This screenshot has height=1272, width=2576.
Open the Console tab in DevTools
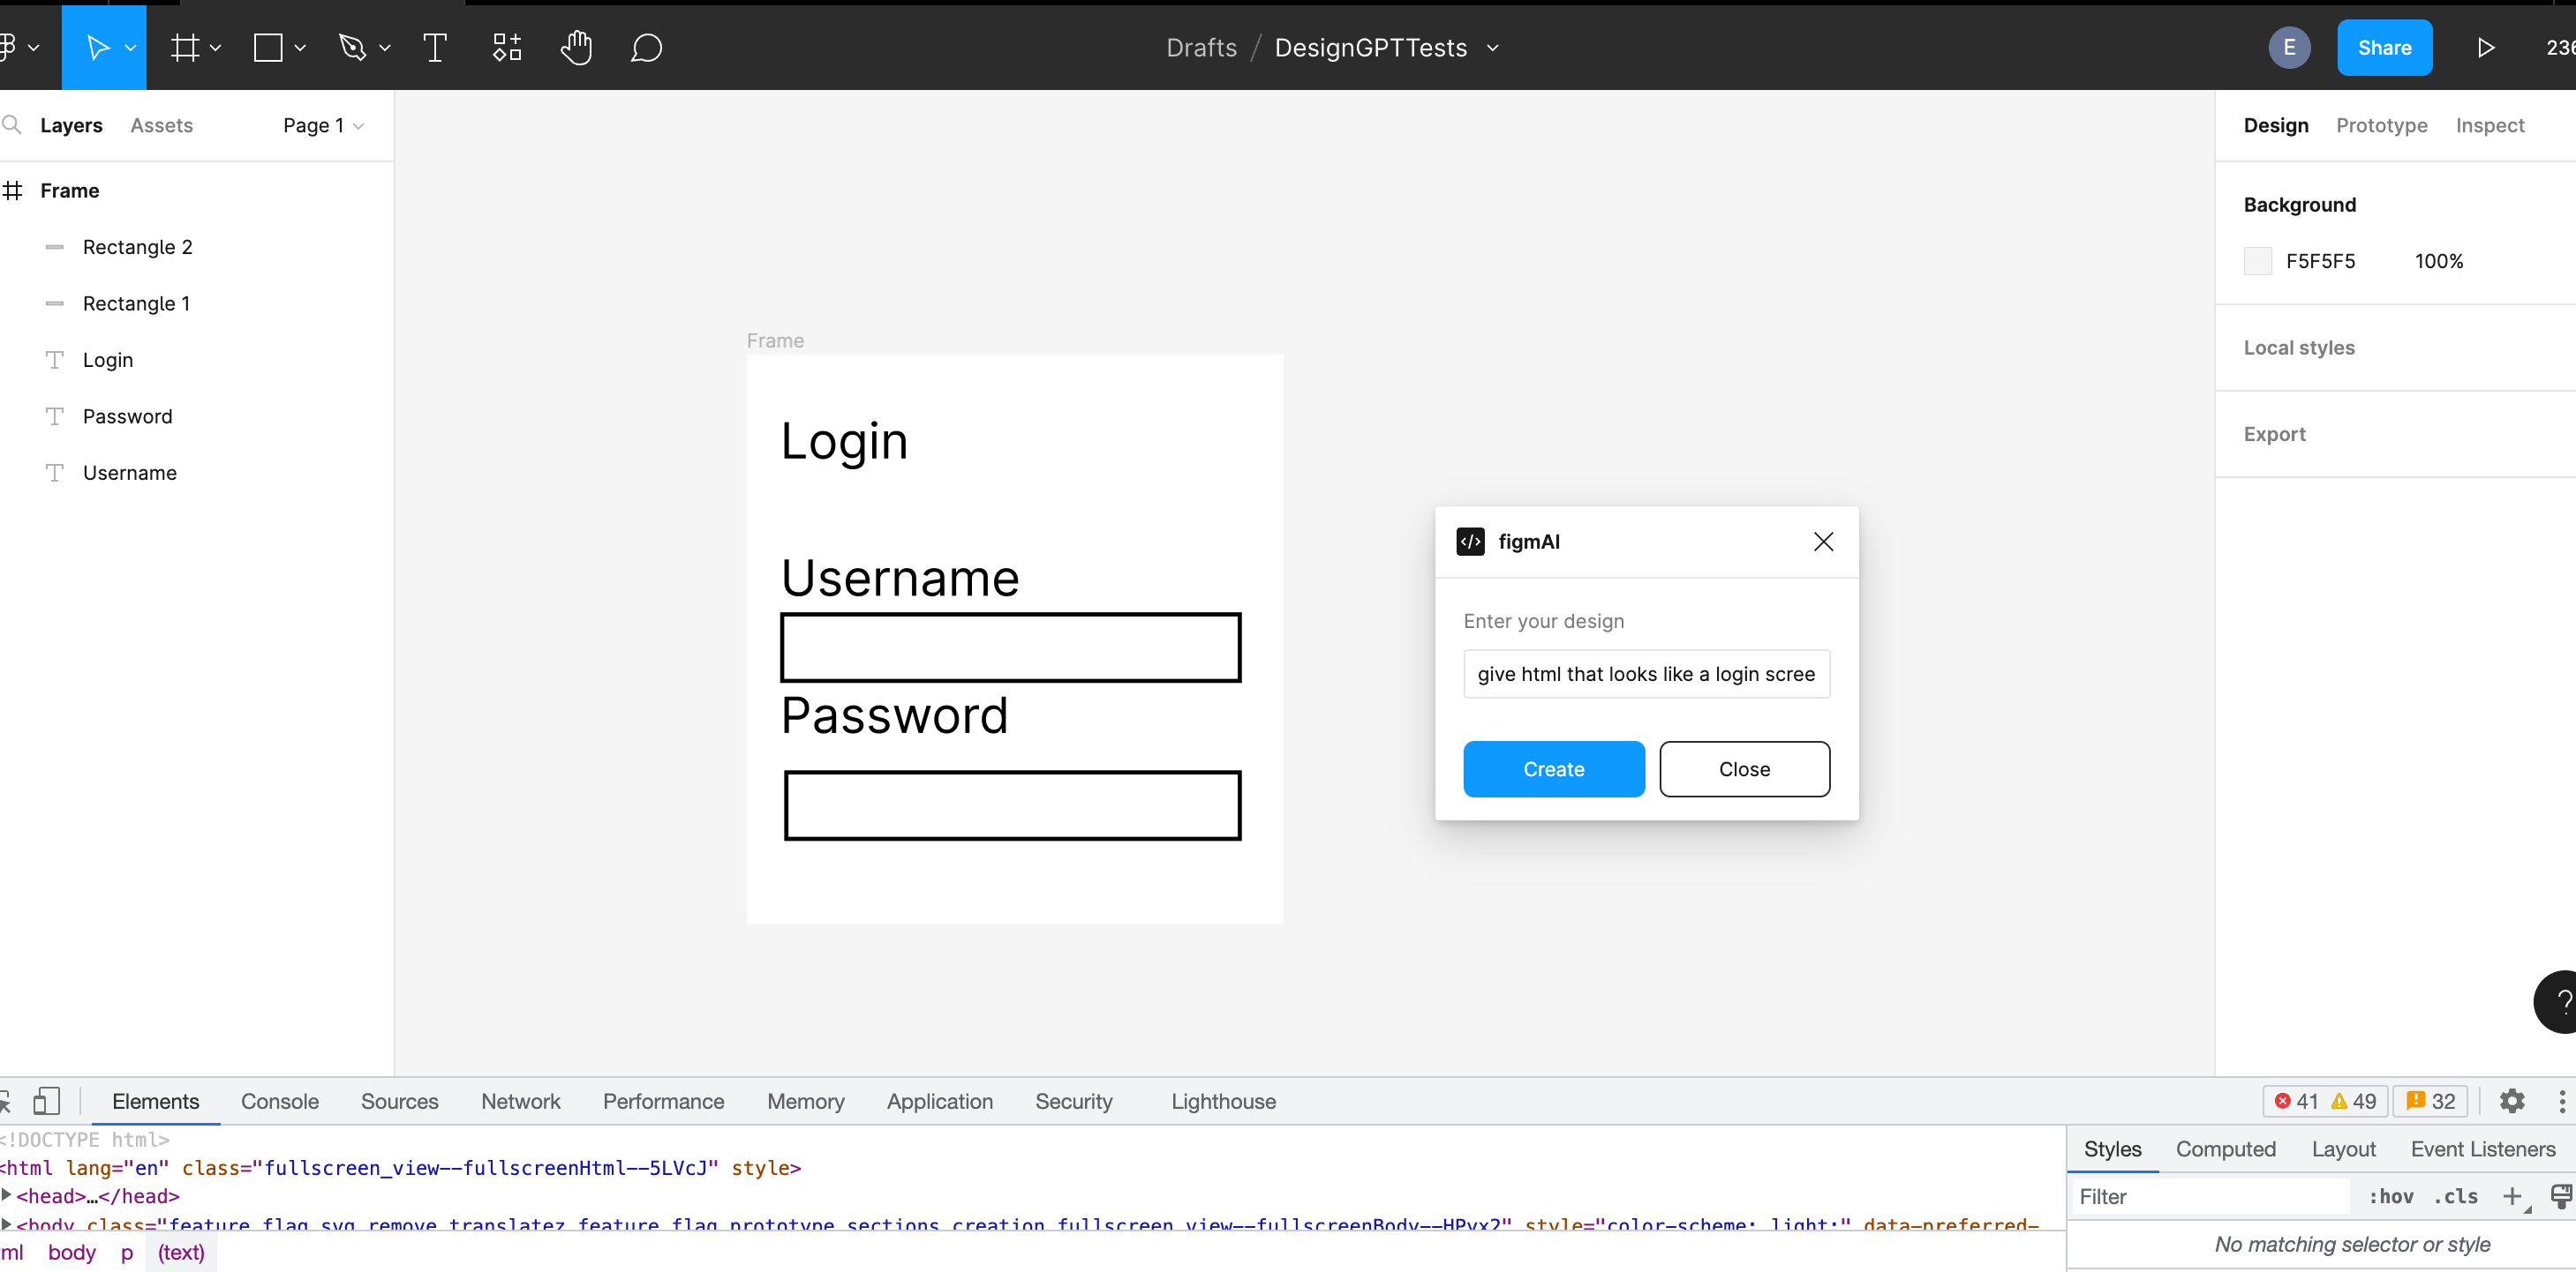tap(279, 1100)
